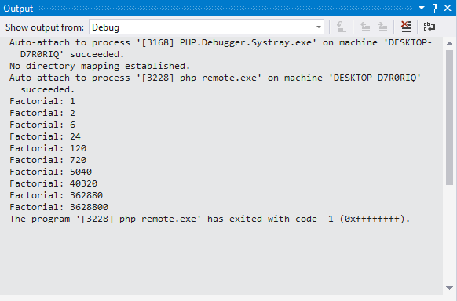Click Find Message in Code icon
The image size is (457, 301).
click(342, 27)
